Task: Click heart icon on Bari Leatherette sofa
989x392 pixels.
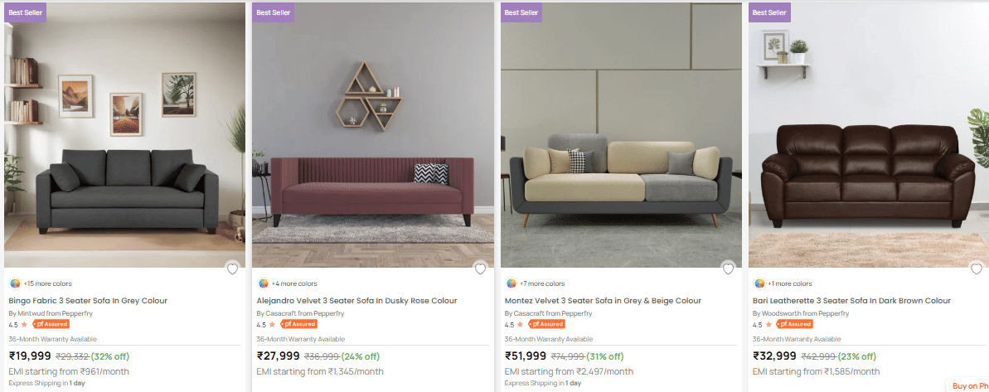Action: click(x=976, y=269)
